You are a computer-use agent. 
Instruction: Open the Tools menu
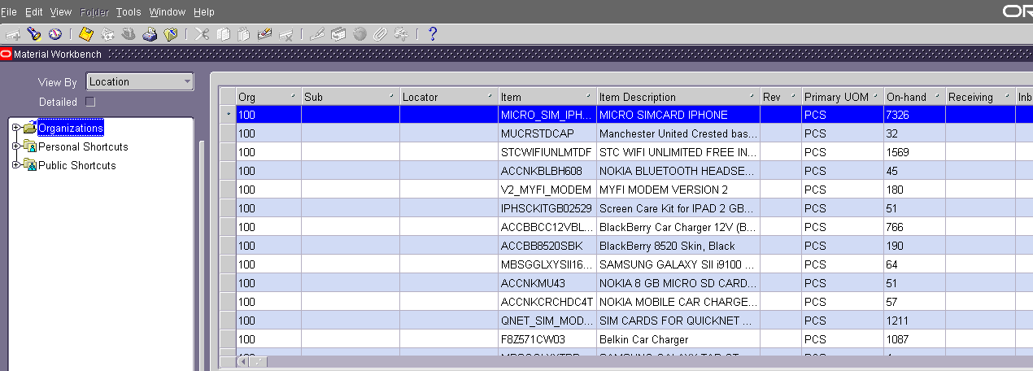point(128,12)
